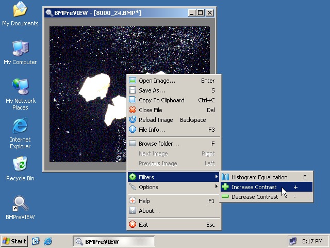Click the blue File Info icon
This screenshot has height=248, width=330.
pyautogui.click(x=133, y=129)
